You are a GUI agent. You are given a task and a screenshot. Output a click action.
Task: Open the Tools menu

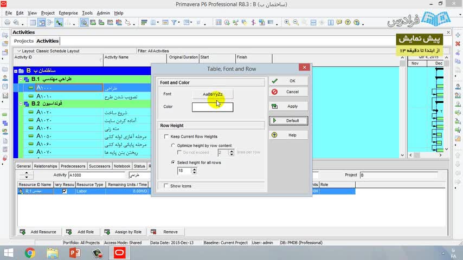coord(87,13)
